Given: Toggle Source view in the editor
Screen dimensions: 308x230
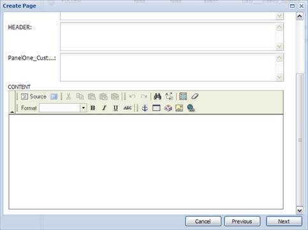Looking at the screenshot, I should (34, 97).
